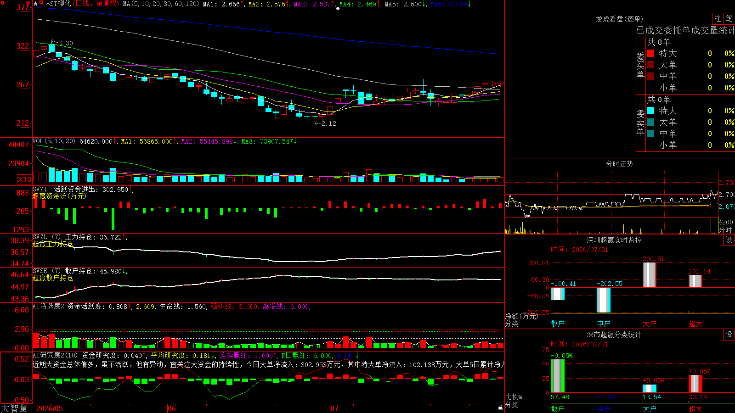Select the SVZL (7) indicator label
This screenshot has width=735, height=413.
coord(46,237)
